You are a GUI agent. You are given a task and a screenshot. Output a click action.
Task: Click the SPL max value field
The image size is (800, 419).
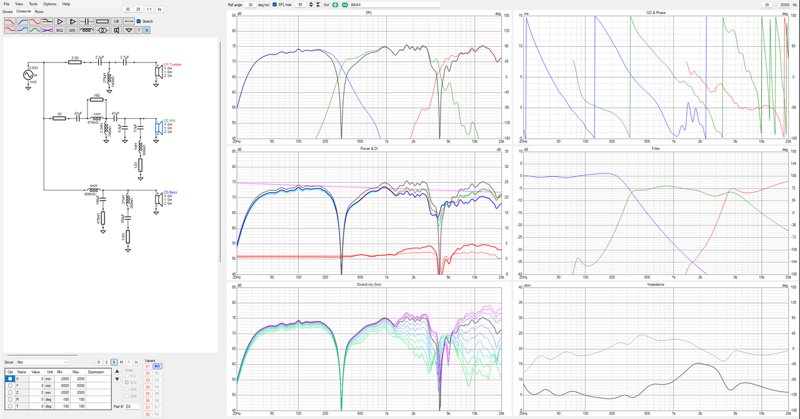coord(301,5)
